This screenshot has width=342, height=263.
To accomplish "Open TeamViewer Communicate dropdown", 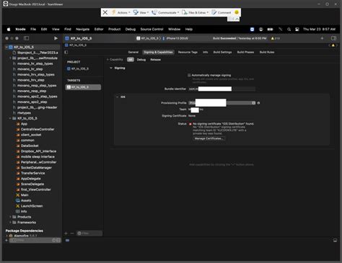I will click(165, 12).
